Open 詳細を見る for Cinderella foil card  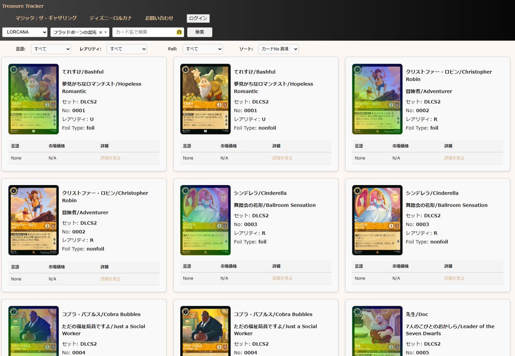[x=282, y=278]
